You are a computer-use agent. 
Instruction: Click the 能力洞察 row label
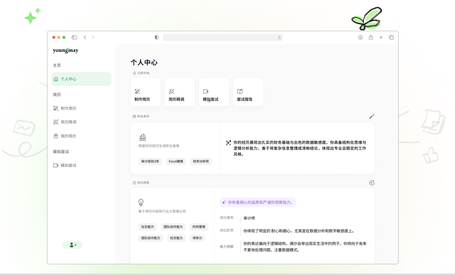[227, 247]
